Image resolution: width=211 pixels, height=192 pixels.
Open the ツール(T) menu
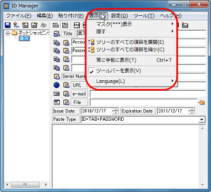click(x=144, y=16)
